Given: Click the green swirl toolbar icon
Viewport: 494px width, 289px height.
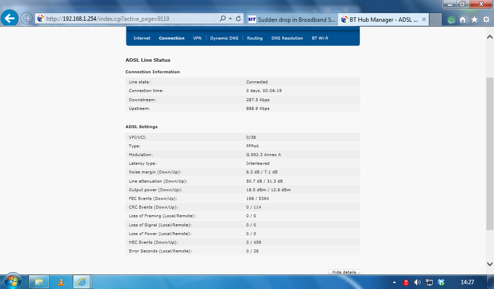Looking at the screenshot, I should (x=451, y=20).
